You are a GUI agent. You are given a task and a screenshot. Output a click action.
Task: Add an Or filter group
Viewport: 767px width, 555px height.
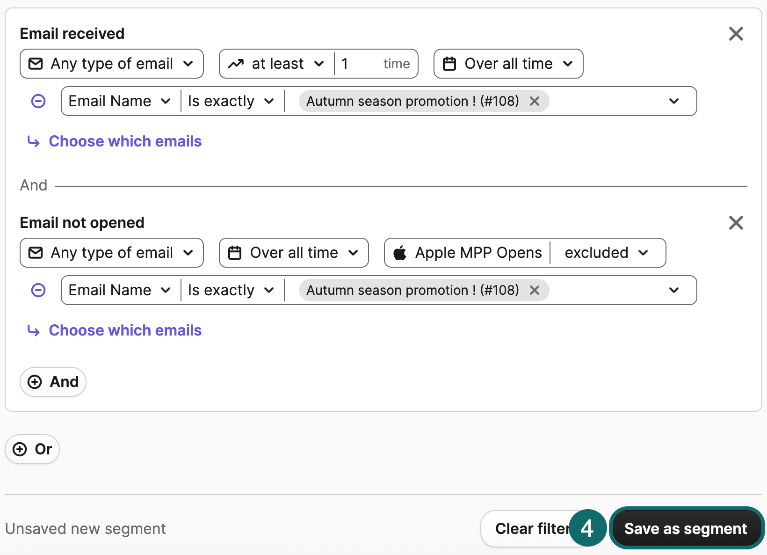pos(32,449)
